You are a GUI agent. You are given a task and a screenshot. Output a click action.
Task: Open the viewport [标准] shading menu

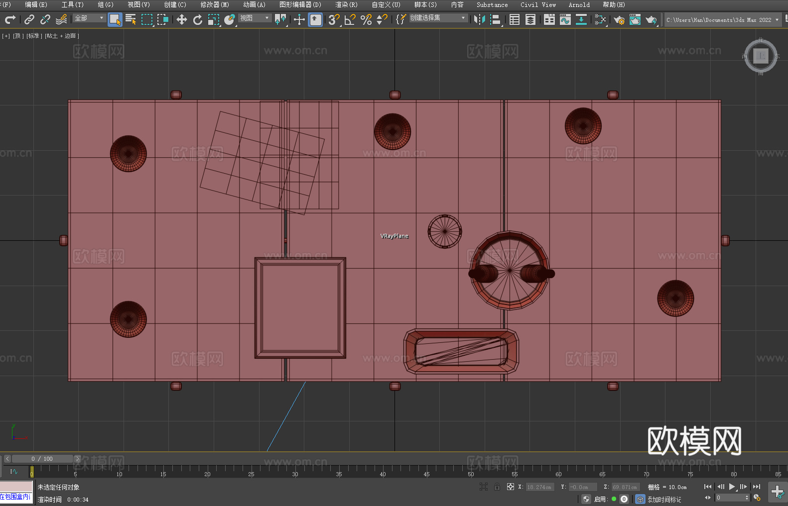coord(34,36)
